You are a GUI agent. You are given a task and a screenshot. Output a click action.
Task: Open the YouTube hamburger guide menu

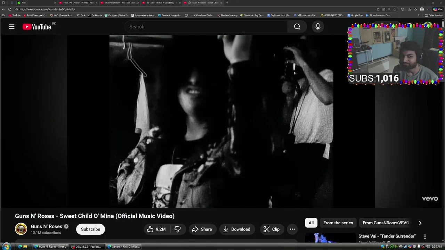point(11,27)
